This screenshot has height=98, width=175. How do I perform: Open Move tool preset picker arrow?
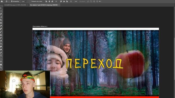[x=9, y=1]
